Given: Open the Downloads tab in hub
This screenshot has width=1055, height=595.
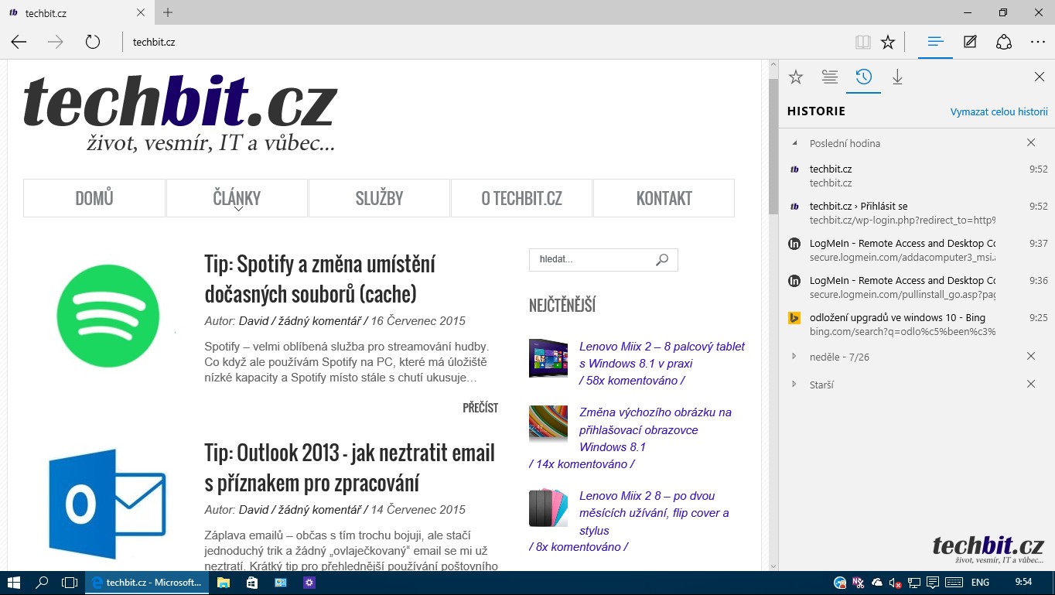Looking at the screenshot, I should click(x=897, y=77).
